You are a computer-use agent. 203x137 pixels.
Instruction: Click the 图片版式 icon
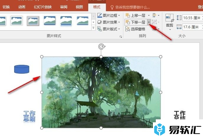click(99, 29)
